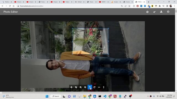The width and height of the screenshot is (177, 99).
Task: Open the page zoom indicator in address bar
Action: (x=122, y=6)
